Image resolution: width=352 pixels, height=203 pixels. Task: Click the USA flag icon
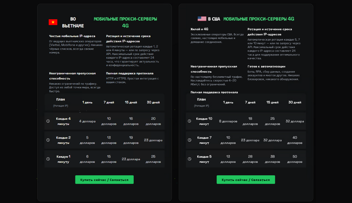point(202,19)
